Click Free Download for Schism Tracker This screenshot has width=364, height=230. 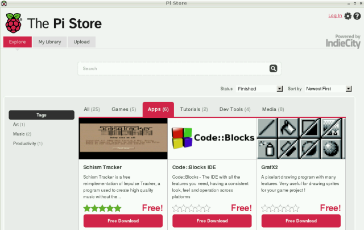(x=123, y=221)
